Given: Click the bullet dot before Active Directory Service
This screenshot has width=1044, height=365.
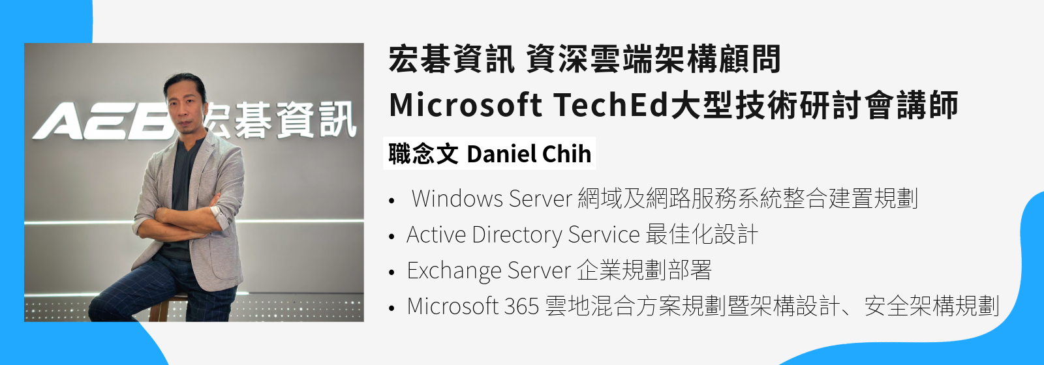Looking at the screenshot, I should point(391,236).
